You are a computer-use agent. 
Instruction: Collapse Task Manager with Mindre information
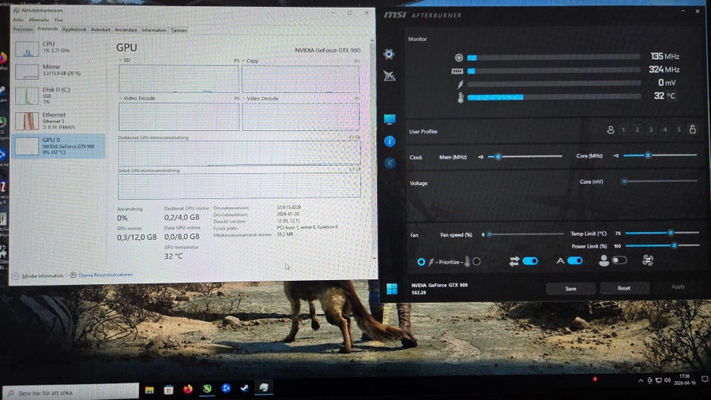coord(38,276)
